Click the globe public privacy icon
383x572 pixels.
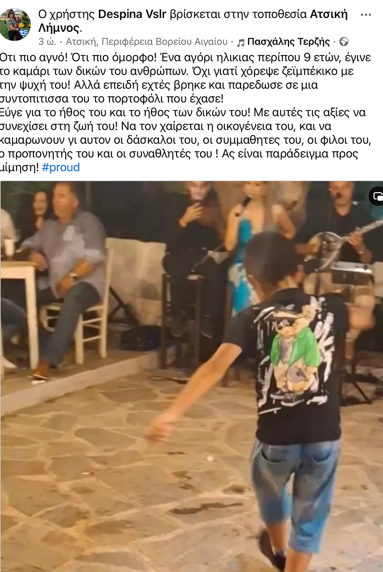[x=344, y=42]
